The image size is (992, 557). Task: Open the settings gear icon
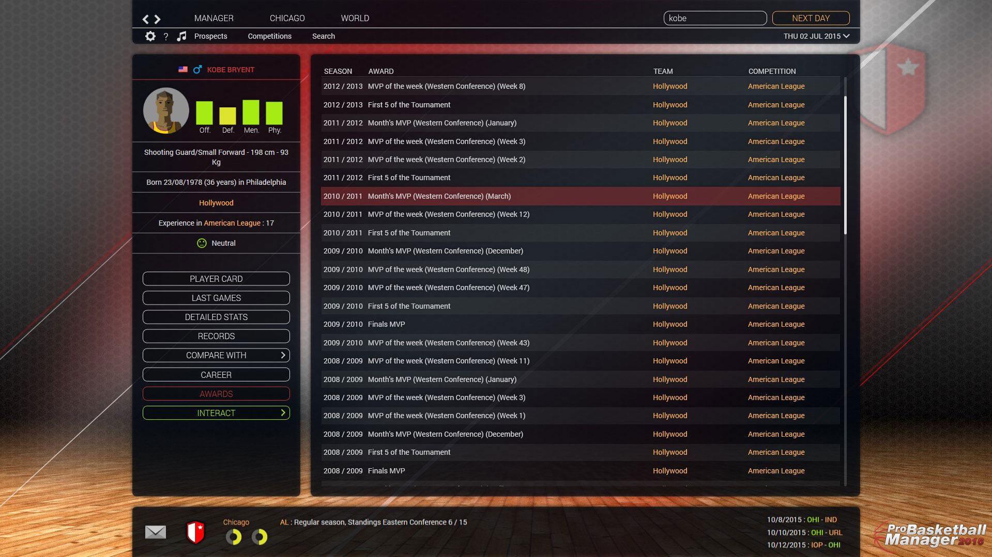pos(150,36)
